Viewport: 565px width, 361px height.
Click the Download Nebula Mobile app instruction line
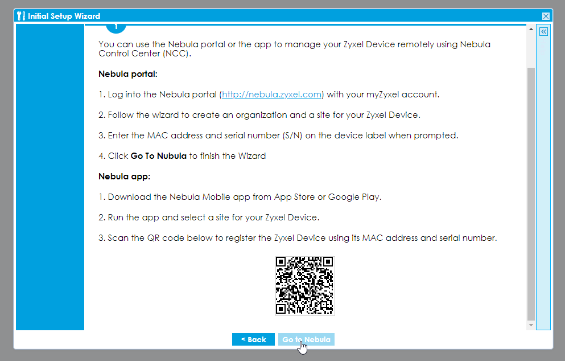[x=244, y=197]
